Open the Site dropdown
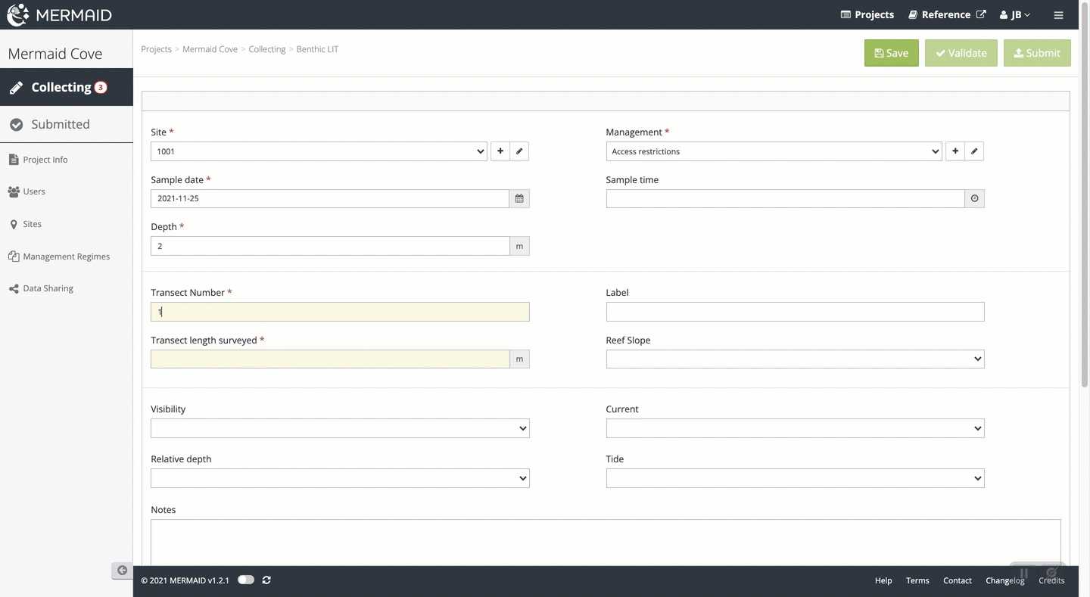 (319, 151)
